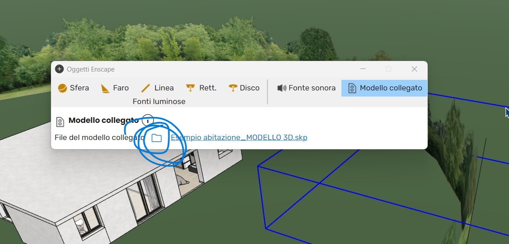Choose the Faro spotlight tool
The width and height of the screenshot is (509, 244).
[105, 88]
